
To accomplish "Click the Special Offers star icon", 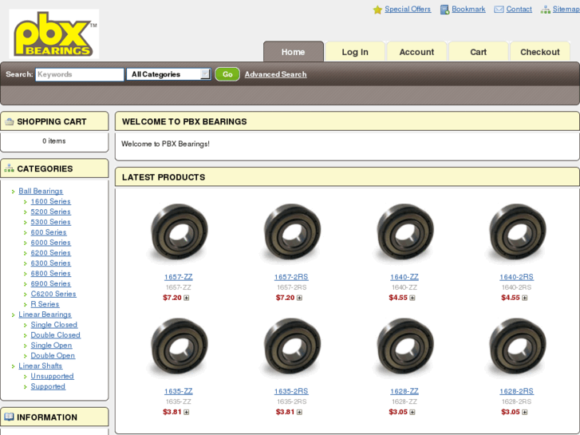I will coord(377,10).
